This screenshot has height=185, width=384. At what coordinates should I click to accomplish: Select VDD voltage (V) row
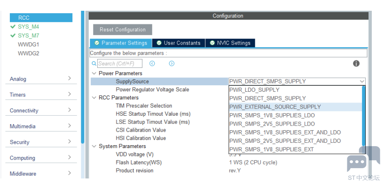click(x=135, y=154)
